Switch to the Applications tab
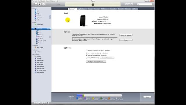Viewport: 186px width, 105px height. coord(82,9)
